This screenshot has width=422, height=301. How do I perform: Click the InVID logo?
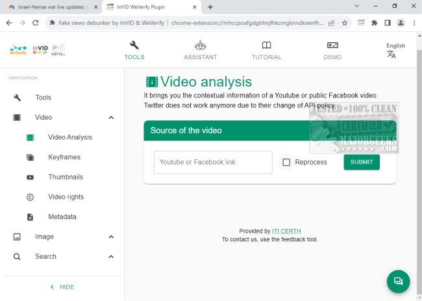point(40,50)
